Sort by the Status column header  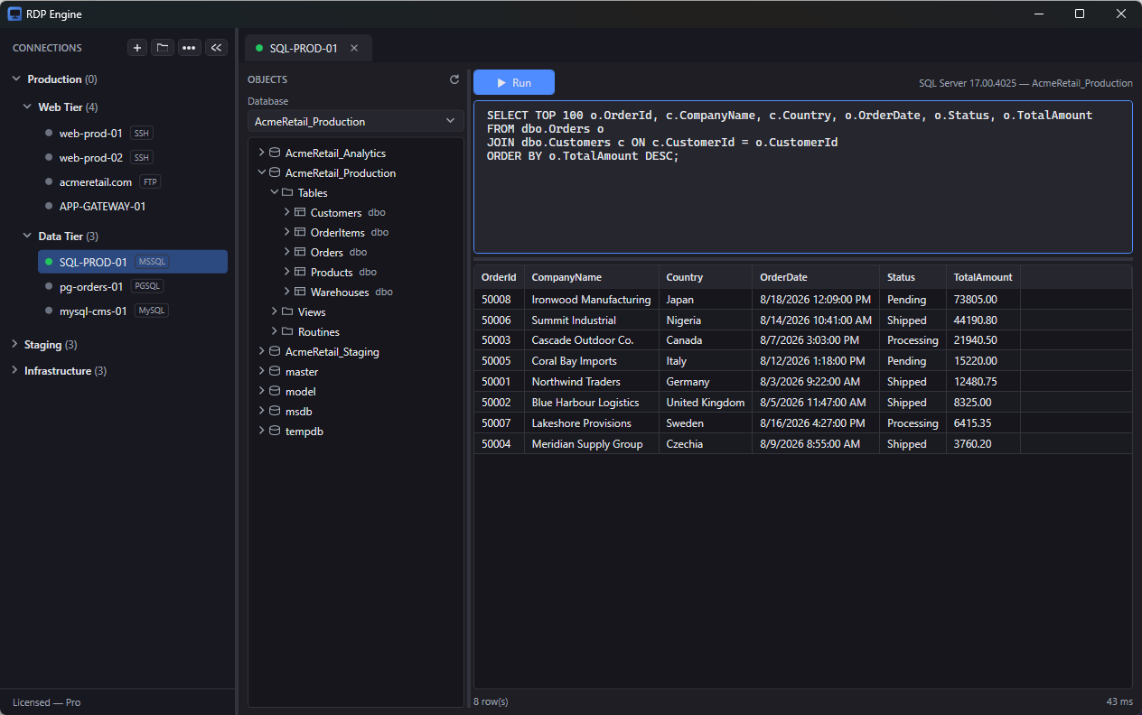click(x=913, y=277)
